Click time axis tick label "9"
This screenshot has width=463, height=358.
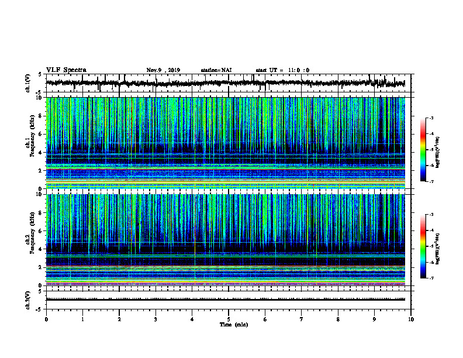(374, 319)
